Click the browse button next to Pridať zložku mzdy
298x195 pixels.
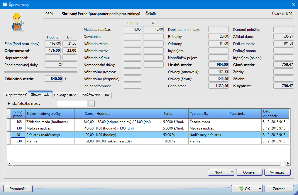pyautogui.click(x=92, y=104)
